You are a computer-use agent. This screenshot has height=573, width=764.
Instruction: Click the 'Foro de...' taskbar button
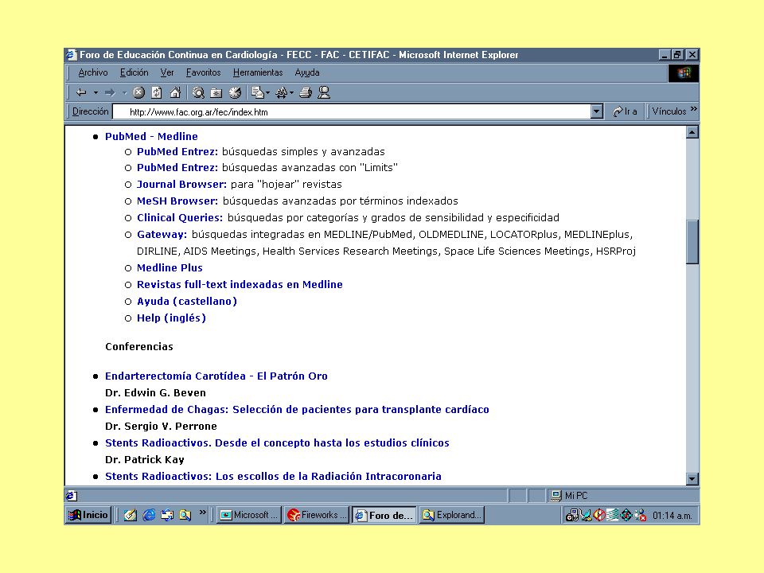(x=384, y=515)
